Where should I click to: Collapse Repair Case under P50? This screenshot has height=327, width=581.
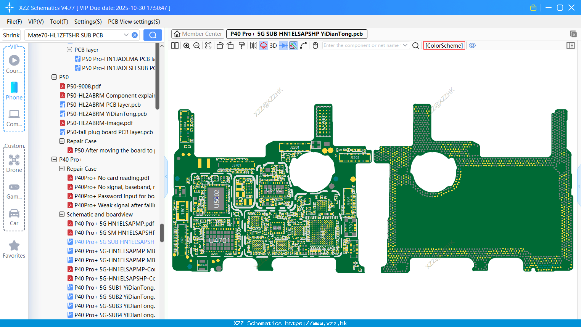62,141
